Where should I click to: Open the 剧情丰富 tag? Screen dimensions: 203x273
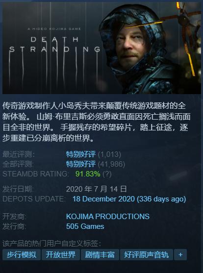click(100, 255)
